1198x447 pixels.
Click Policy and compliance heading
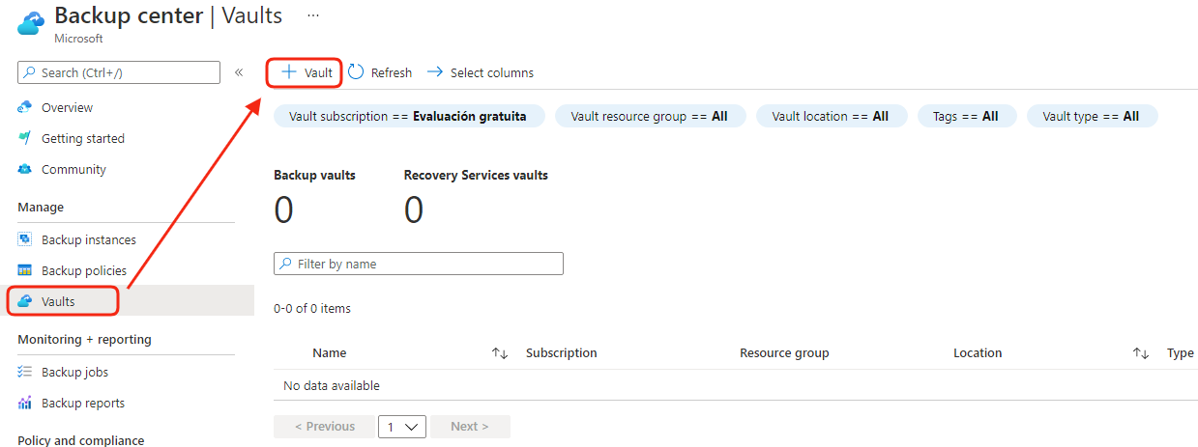(x=81, y=440)
